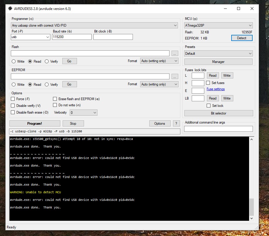Click the ? help button
The width and height of the screenshot is (269, 236).
(176, 123)
